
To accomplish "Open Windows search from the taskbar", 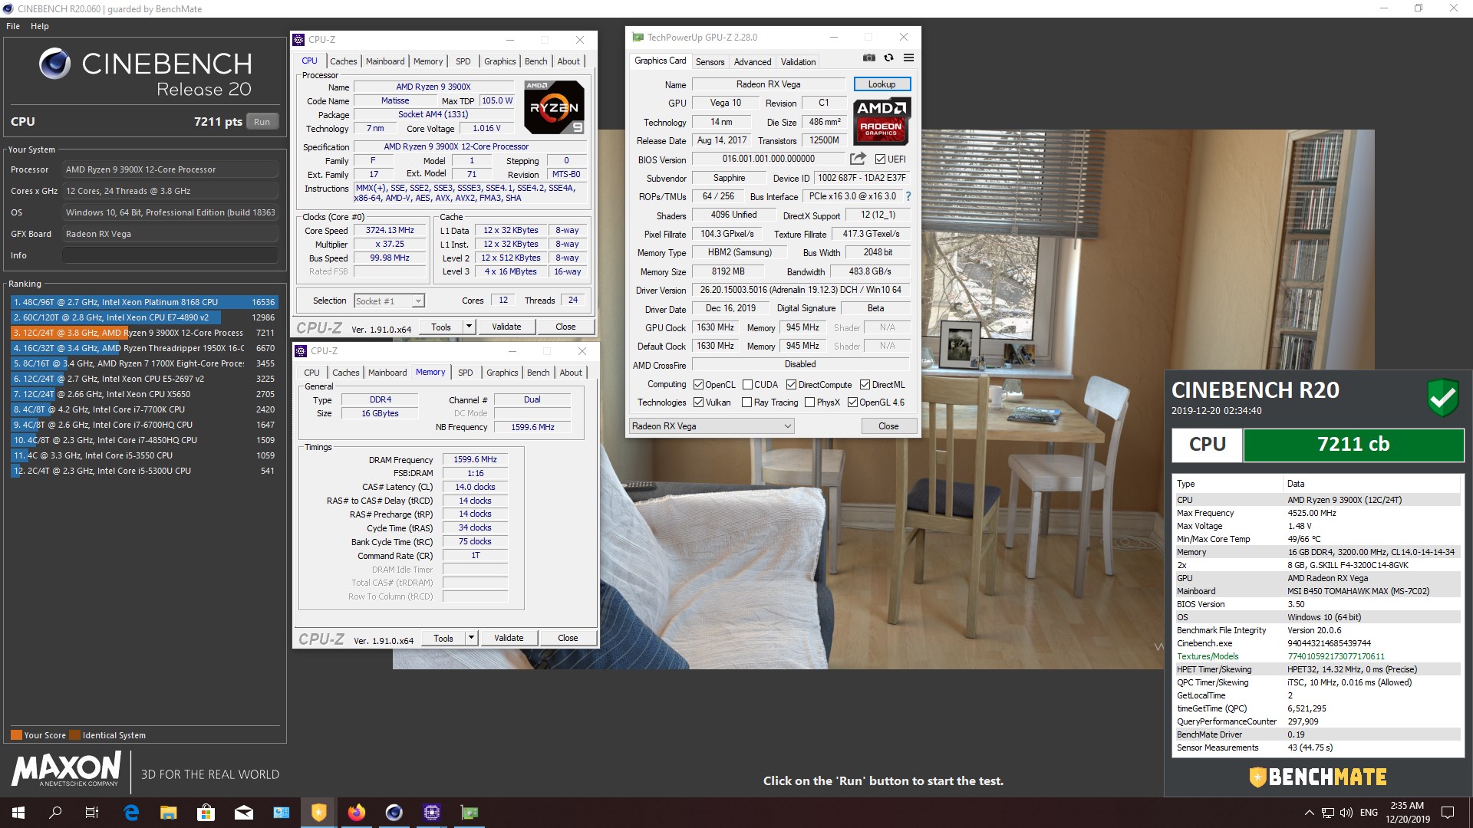I will [x=55, y=813].
